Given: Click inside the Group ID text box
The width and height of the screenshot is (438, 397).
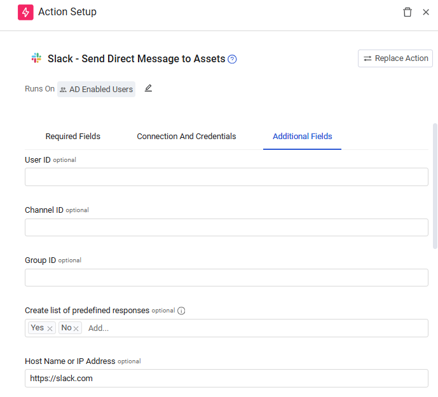Looking at the screenshot, I should [x=226, y=278].
